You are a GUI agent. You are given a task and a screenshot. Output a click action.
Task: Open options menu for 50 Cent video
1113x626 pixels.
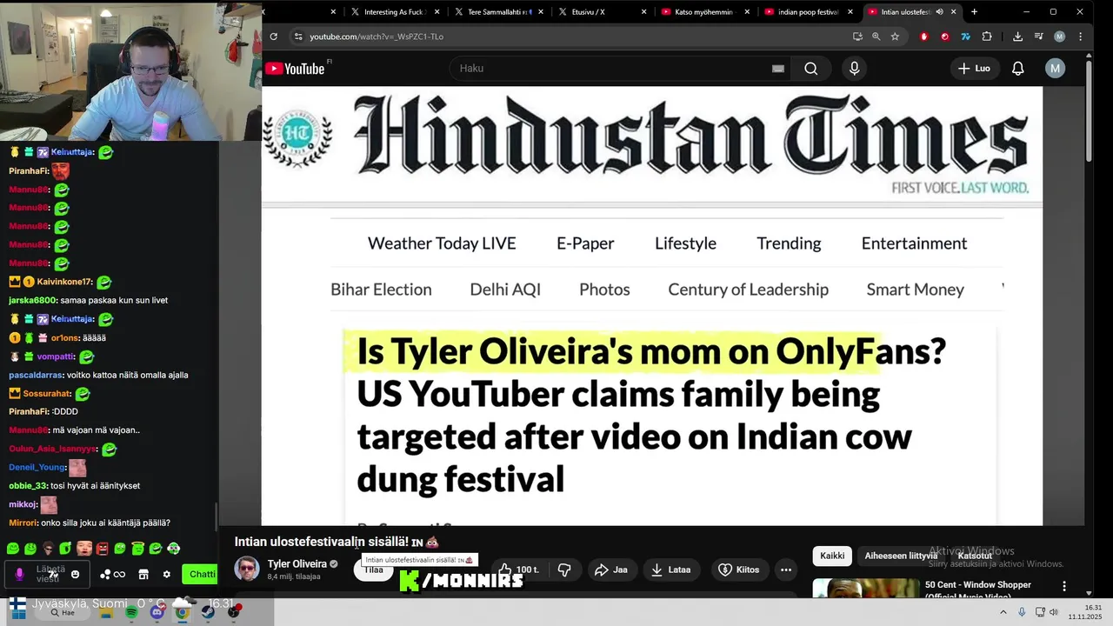(1063, 586)
